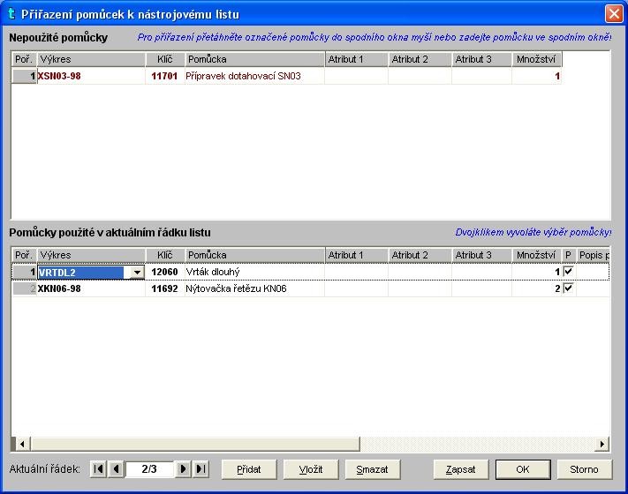Click upper table Klíč column header
This screenshot has width=628, height=494.
coord(165,59)
